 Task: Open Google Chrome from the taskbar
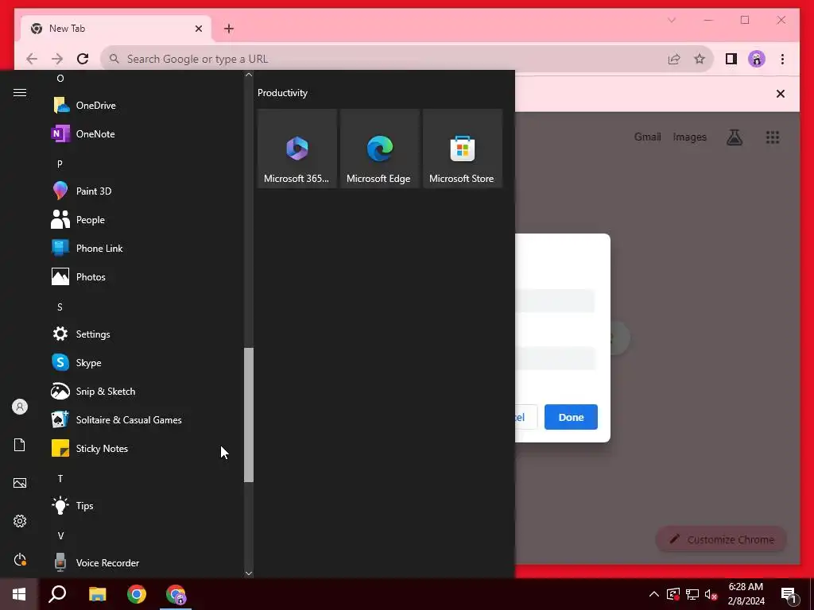point(137,594)
